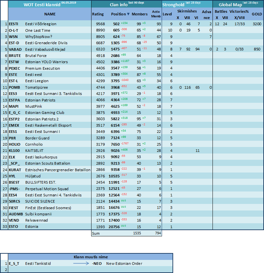This screenshot has height=273, width=264.
Task: Click the HOLIO clan tag
Action: point(15,144)
